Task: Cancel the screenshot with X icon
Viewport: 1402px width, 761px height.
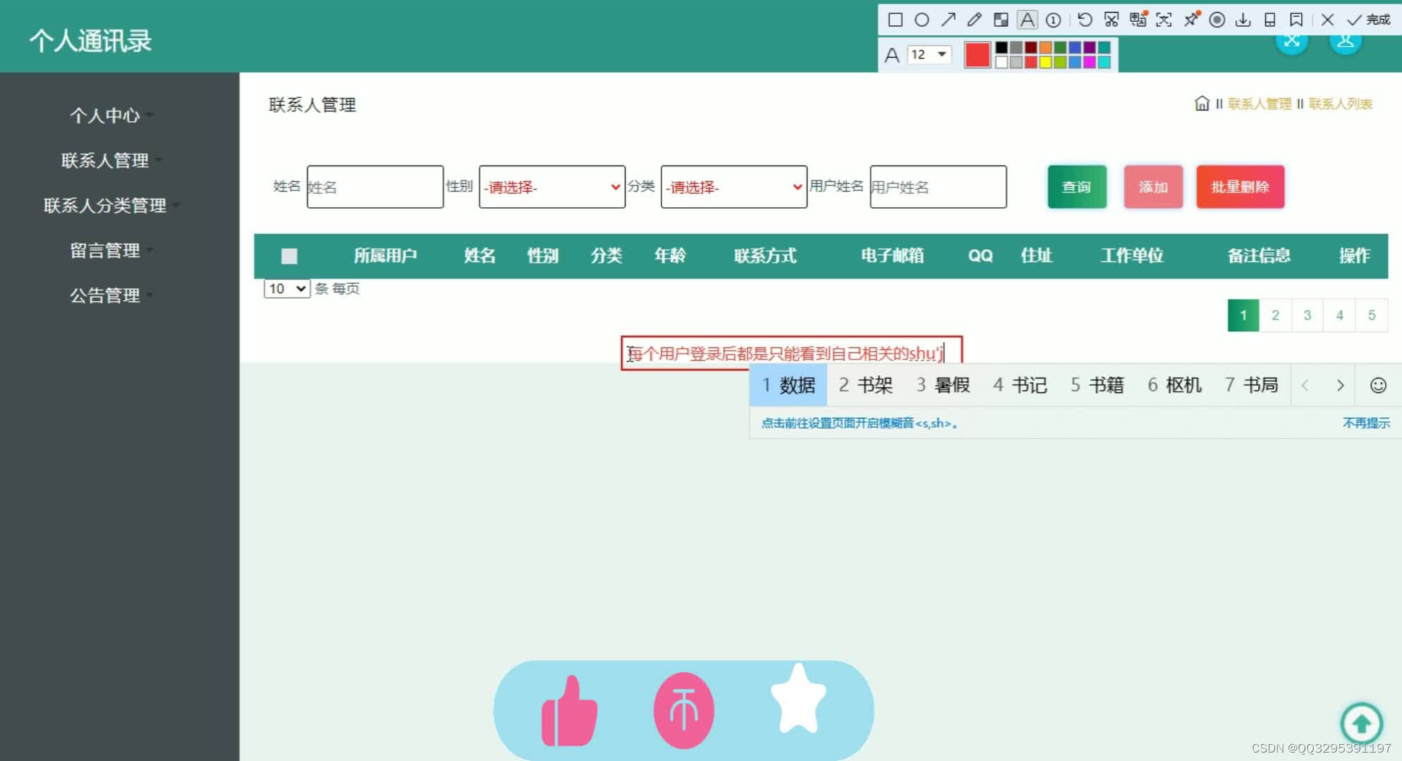Action: coord(1327,20)
